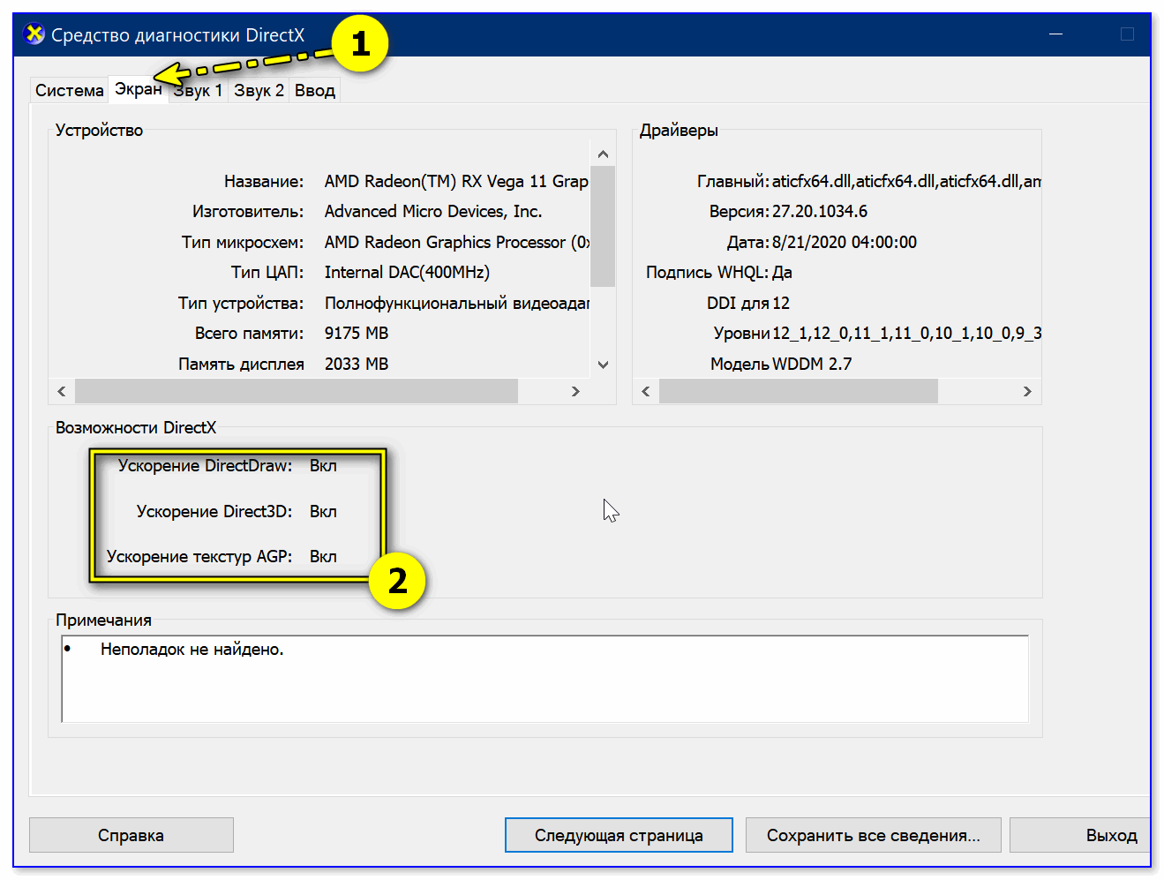This screenshot has height=880, width=1164.
Task: Click Модель WDDM 2.7 entry
Action: [781, 364]
